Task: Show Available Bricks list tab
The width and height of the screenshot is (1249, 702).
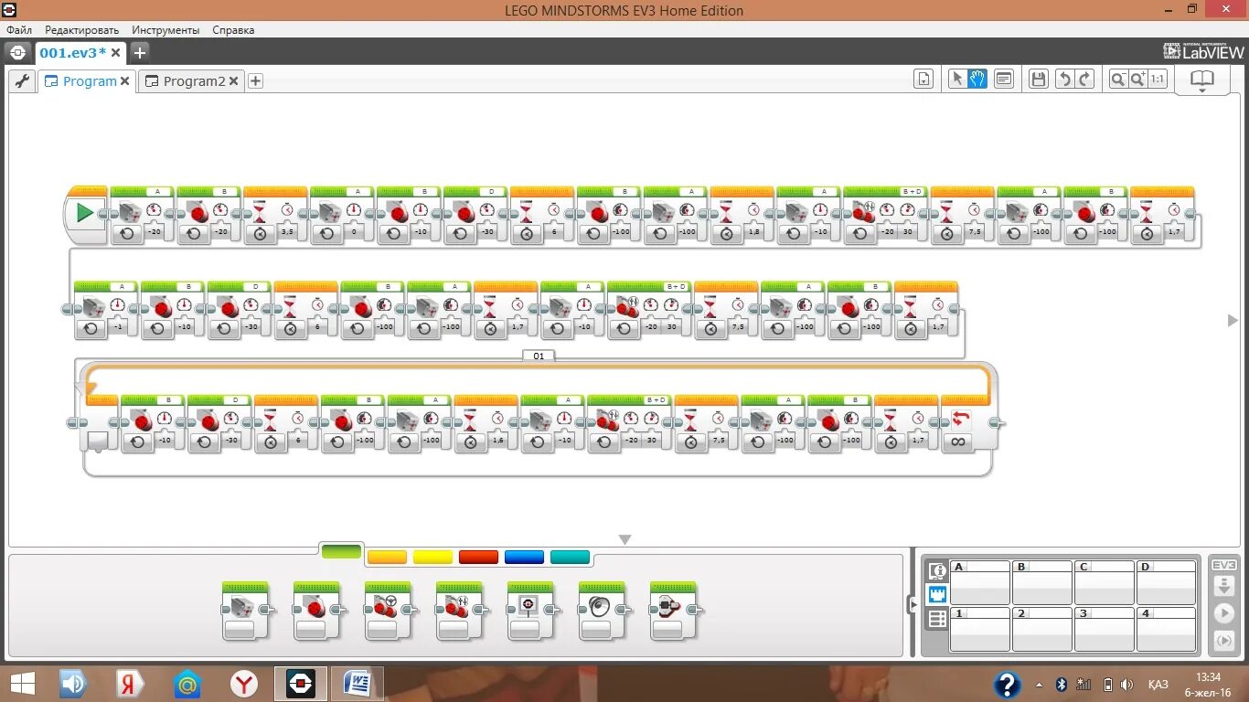Action: pos(936,619)
